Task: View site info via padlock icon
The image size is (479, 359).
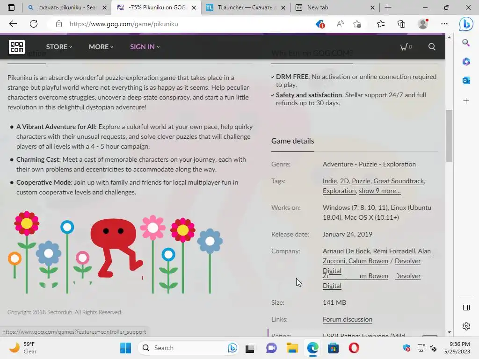Action: click(x=59, y=24)
